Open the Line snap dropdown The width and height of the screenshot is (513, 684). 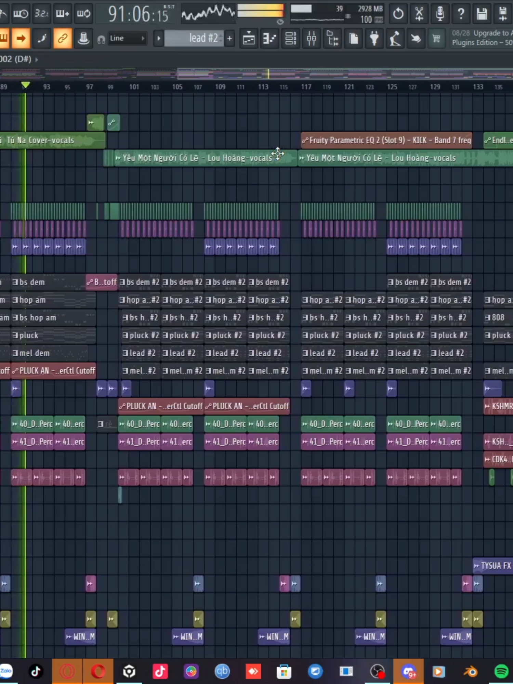coord(127,38)
